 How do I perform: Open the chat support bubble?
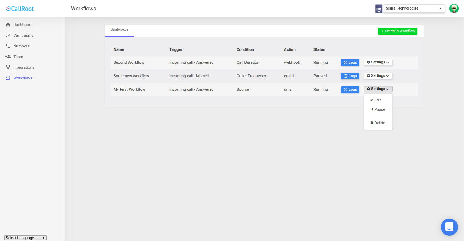[449, 227]
